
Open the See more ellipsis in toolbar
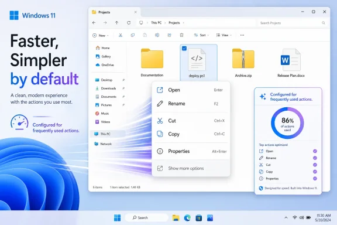click(x=242, y=35)
